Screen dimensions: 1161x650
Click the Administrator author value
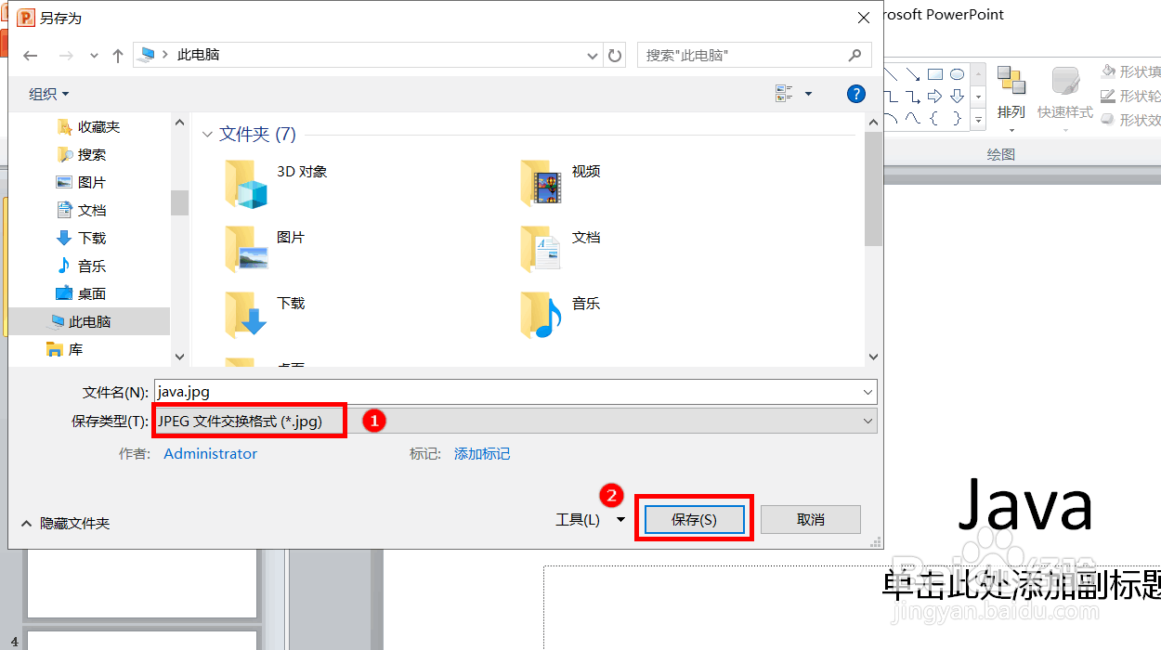[x=210, y=454]
